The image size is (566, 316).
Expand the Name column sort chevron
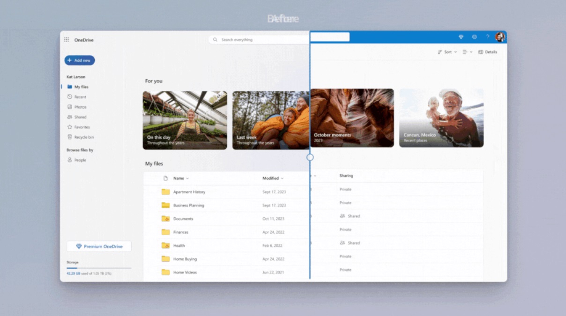187,178
